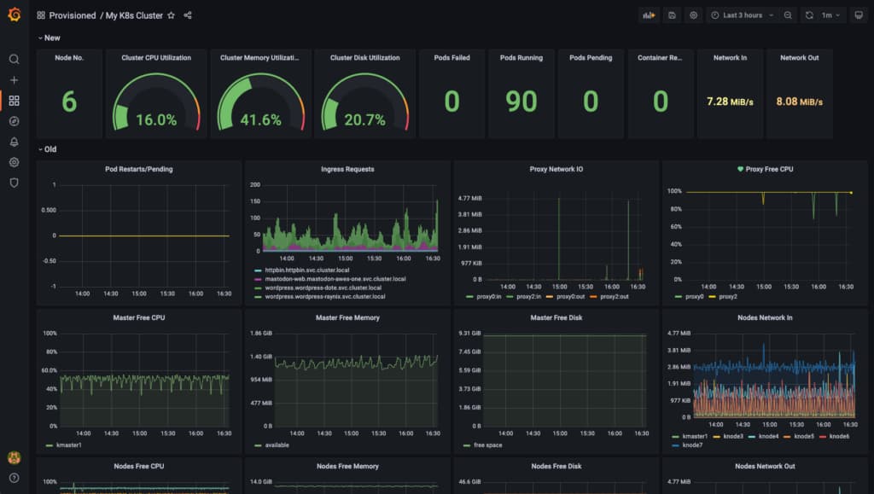Open dashboard settings with the gear icon
The image size is (874, 494).
(x=693, y=15)
